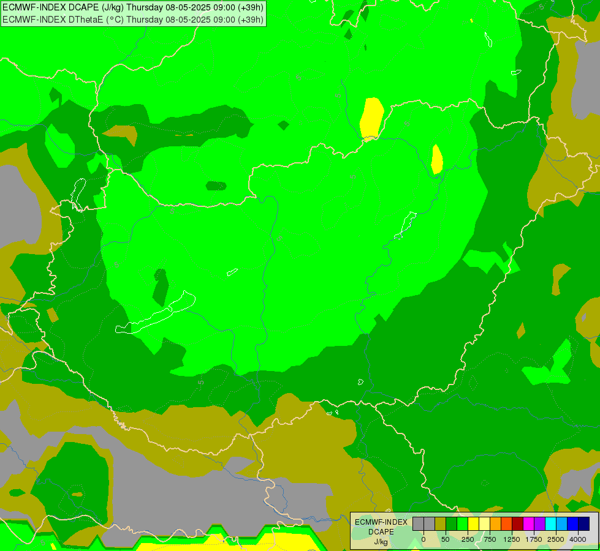The width and height of the screenshot is (600, 551).
Task: Click the legend value 1250
Action: (x=512, y=539)
